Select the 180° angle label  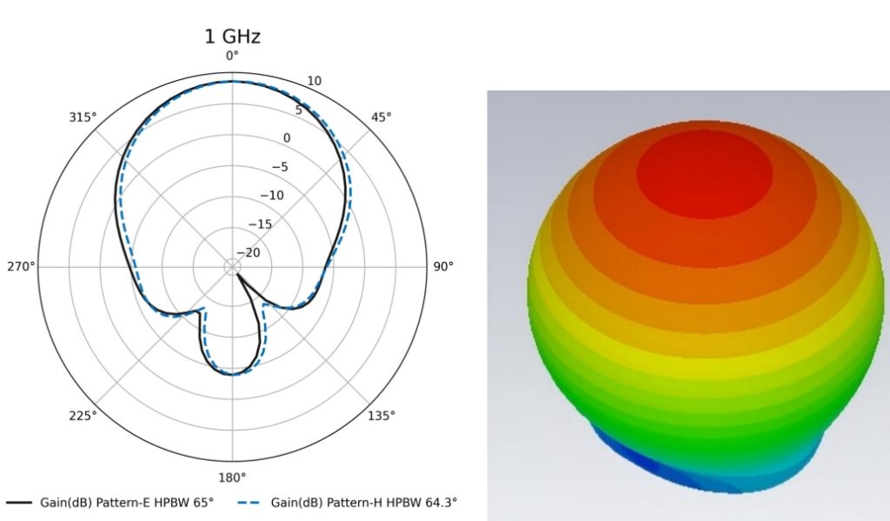(x=232, y=477)
